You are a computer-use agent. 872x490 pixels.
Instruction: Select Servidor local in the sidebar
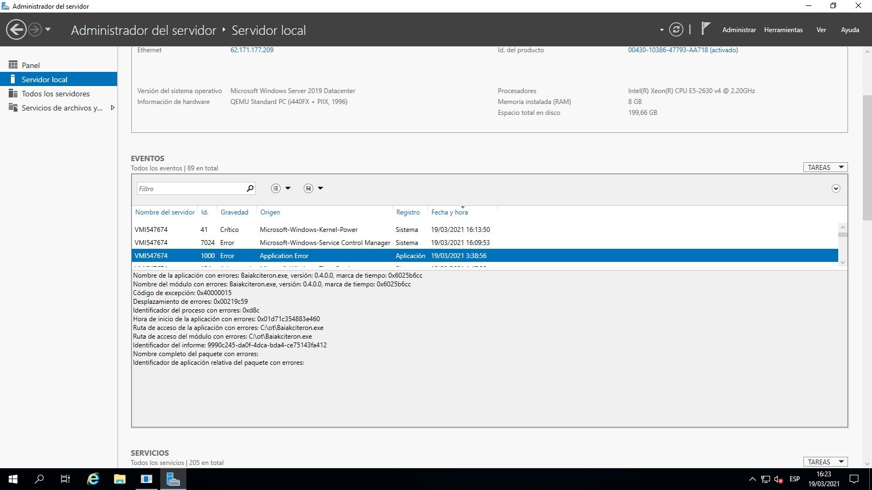pyautogui.click(x=58, y=79)
